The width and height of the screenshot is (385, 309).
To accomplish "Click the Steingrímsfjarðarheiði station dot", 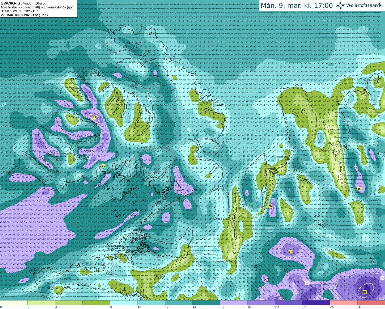I will pos(170,150).
